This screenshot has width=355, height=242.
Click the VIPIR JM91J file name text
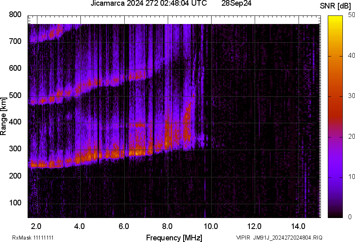279,238
